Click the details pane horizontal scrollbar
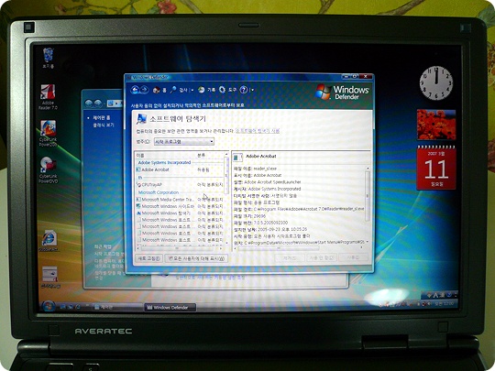This screenshot has width=495, height=371. tap(298, 248)
